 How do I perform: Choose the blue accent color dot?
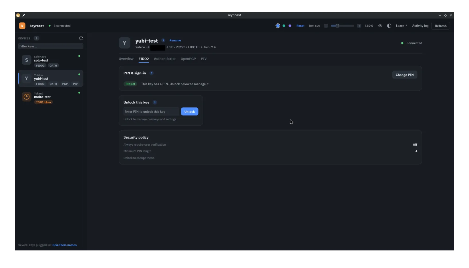click(x=278, y=26)
